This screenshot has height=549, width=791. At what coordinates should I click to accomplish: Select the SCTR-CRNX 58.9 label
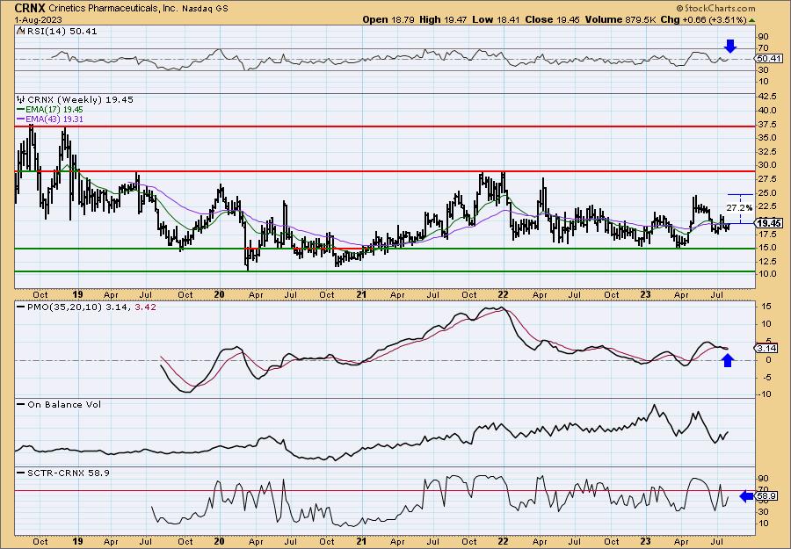[68, 473]
